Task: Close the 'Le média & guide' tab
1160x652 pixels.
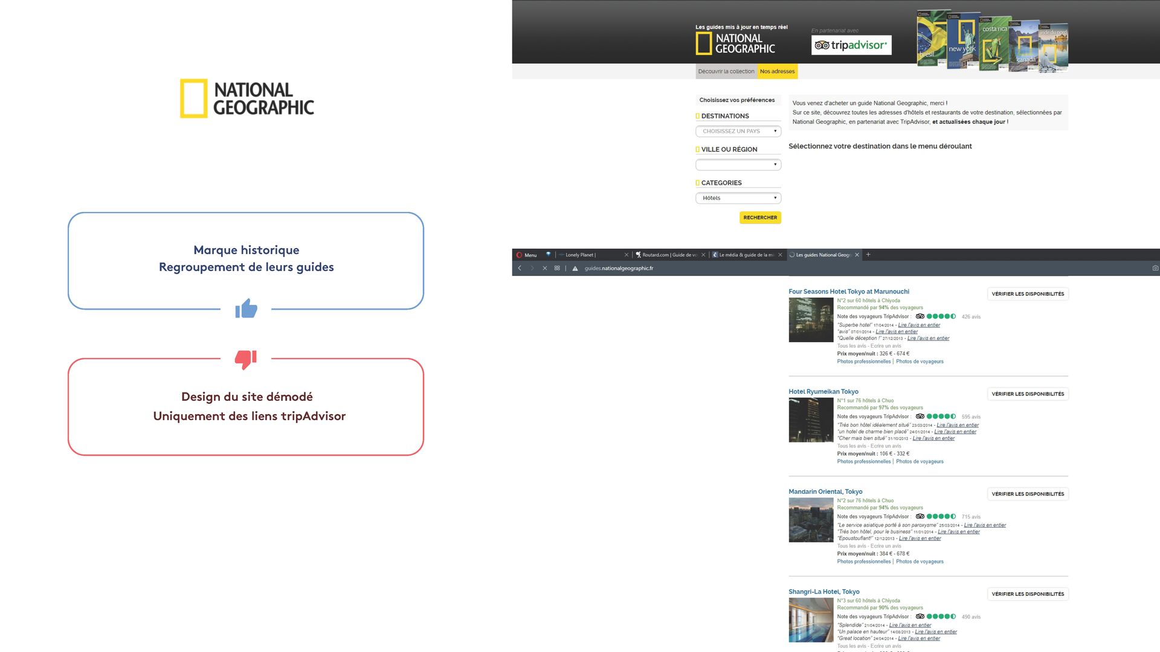Action: pyautogui.click(x=780, y=255)
